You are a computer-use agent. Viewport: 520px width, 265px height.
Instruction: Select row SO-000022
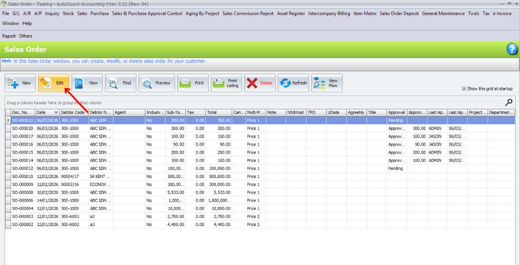[260, 120]
